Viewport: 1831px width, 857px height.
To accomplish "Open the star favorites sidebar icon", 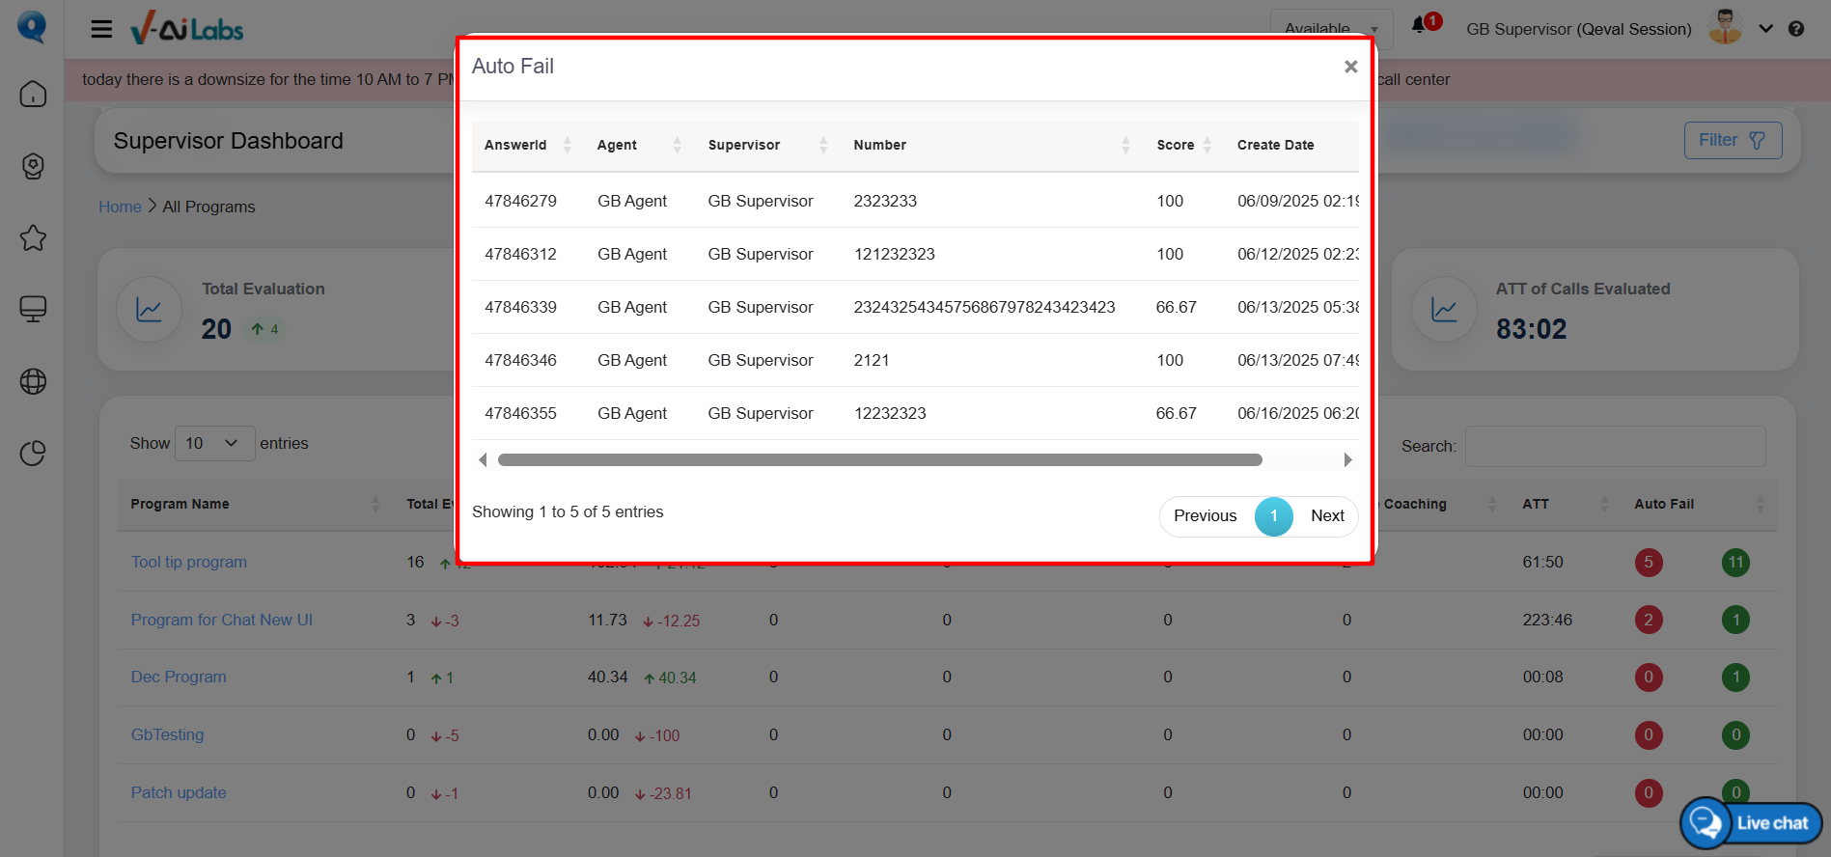I will coord(33,237).
